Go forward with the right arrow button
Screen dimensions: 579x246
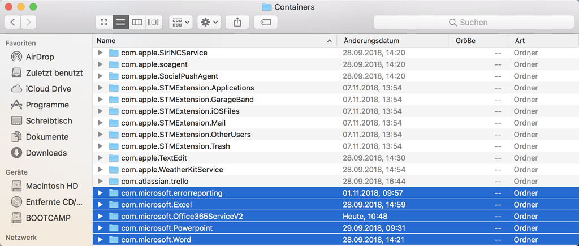click(28, 22)
